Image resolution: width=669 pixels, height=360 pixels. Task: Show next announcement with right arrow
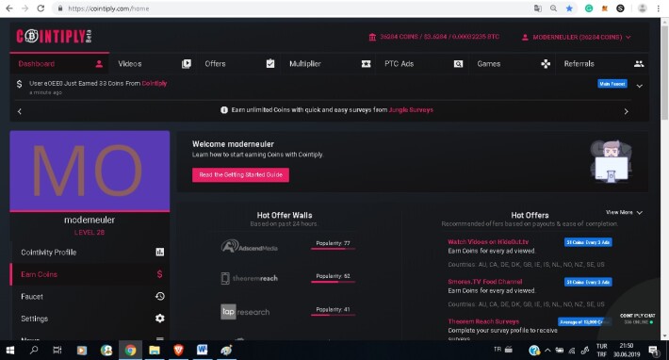point(626,111)
